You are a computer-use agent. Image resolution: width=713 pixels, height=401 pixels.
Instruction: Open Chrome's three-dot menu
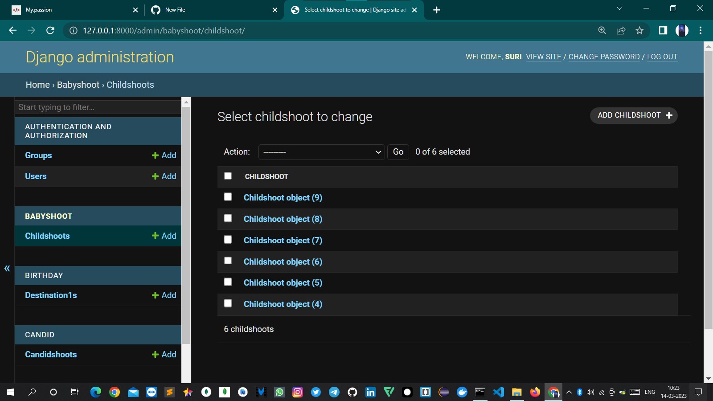(701, 30)
